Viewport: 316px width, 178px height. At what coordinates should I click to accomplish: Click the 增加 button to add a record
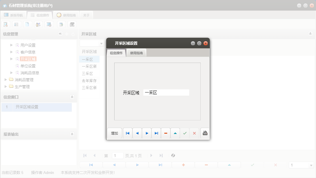tap(114, 133)
